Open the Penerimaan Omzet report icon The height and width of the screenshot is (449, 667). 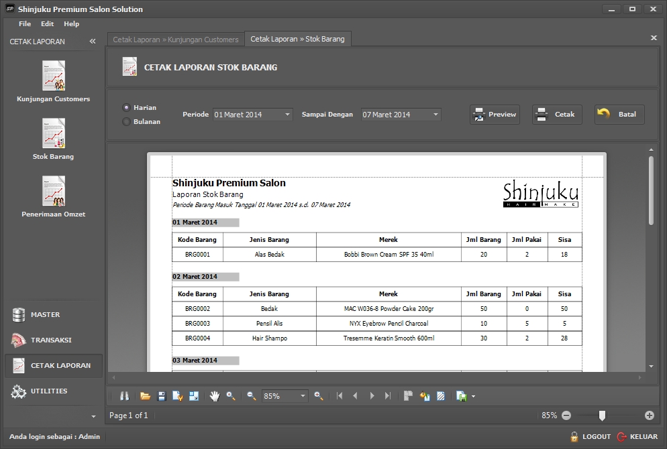coord(54,191)
